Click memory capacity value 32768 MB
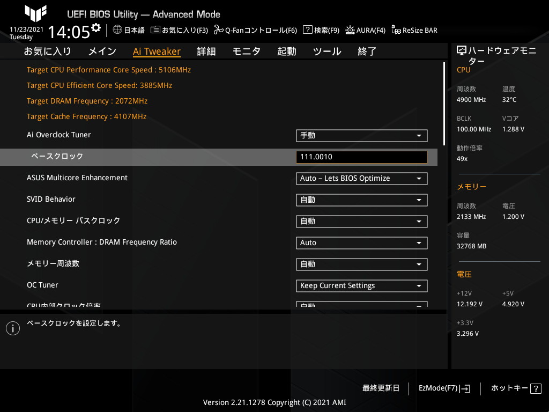The image size is (549, 412). point(472,246)
